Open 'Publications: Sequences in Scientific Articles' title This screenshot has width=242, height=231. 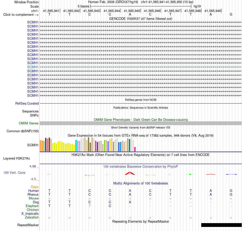click(x=141, y=108)
